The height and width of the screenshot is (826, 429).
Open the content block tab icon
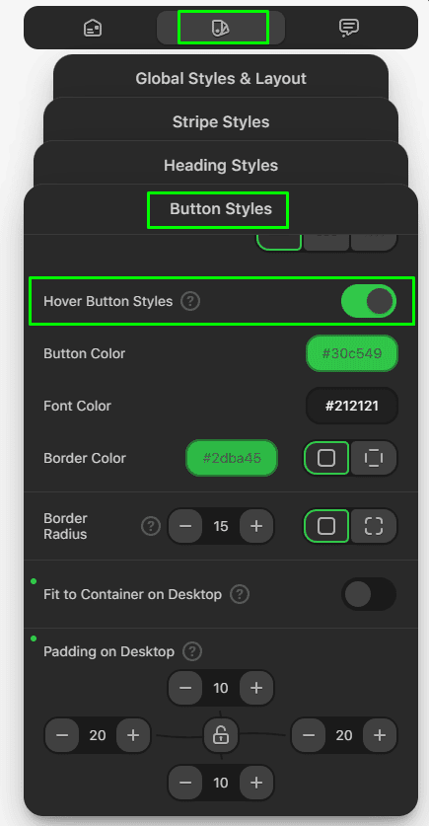[93, 28]
